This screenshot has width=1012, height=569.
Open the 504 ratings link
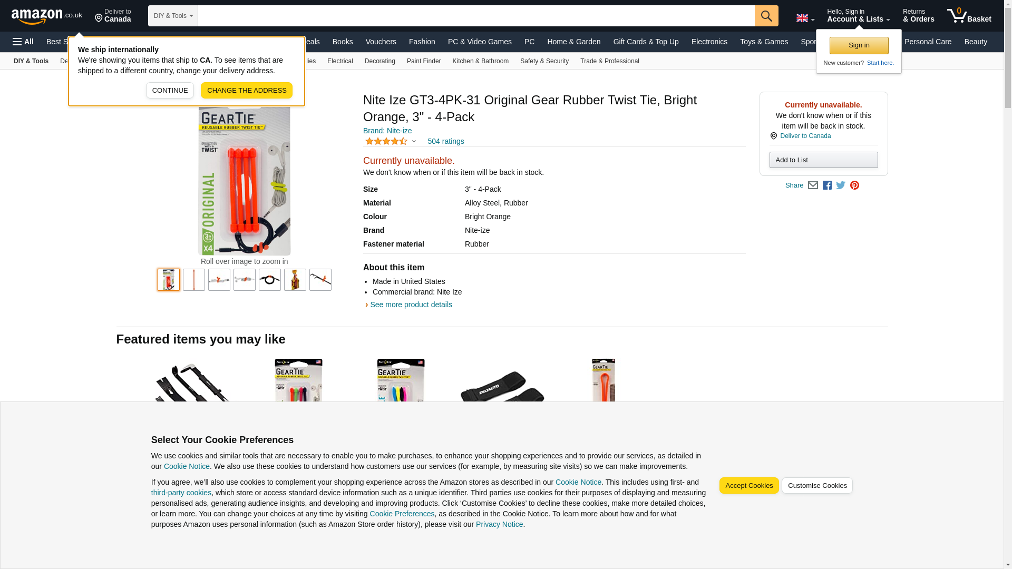[445, 141]
